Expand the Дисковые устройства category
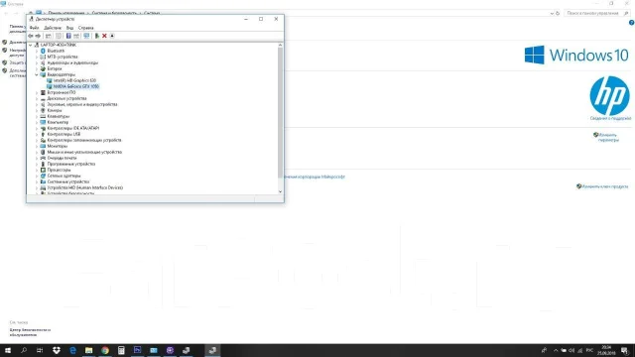Viewport: 635px width, 357px height. pyautogui.click(x=37, y=98)
